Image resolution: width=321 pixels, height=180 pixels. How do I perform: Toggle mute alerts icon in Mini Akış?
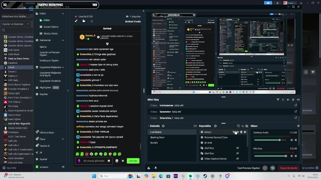pos(293,99)
